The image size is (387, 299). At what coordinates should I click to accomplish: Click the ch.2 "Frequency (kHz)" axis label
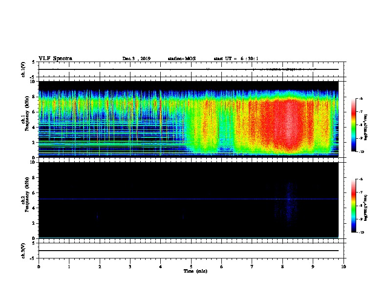click(x=27, y=194)
